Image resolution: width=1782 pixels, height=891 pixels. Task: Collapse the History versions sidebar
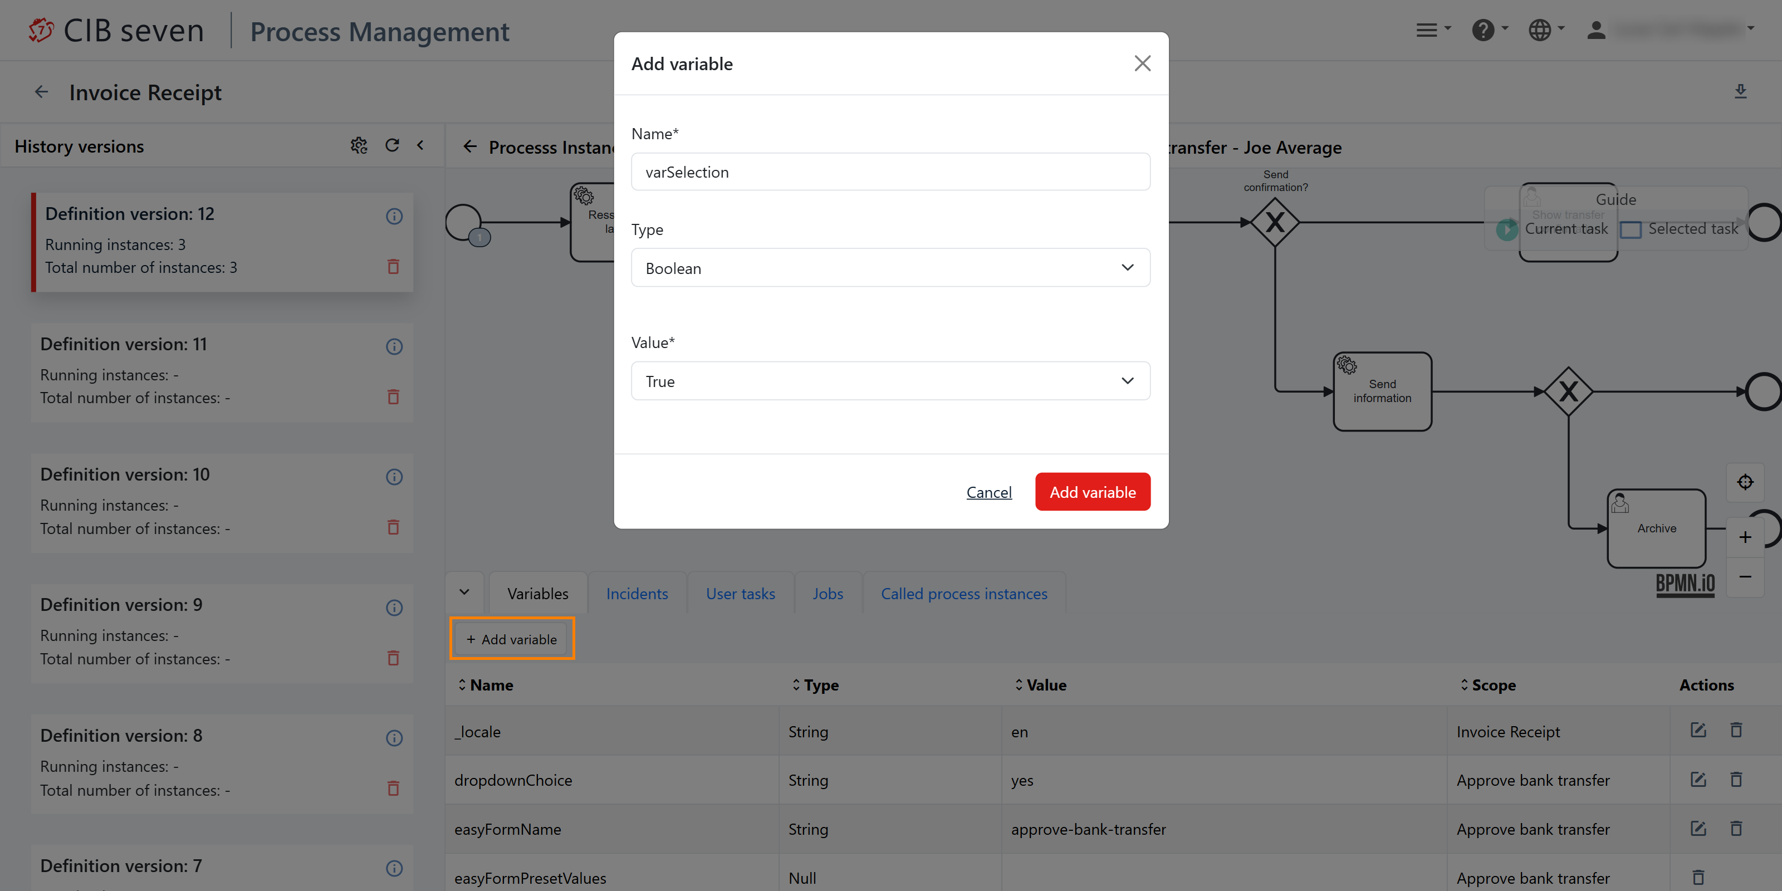[x=420, y=145]
